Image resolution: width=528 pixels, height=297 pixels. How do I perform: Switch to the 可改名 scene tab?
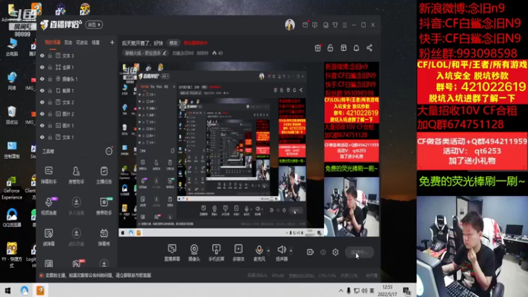point(82,42)
